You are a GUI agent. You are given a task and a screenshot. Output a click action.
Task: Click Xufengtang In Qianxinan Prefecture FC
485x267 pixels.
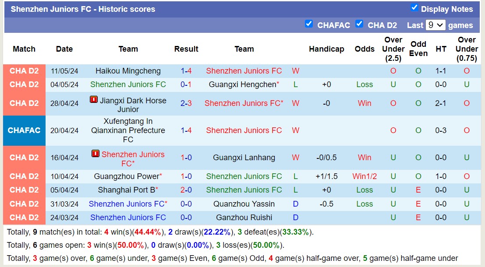click(128, 130)
